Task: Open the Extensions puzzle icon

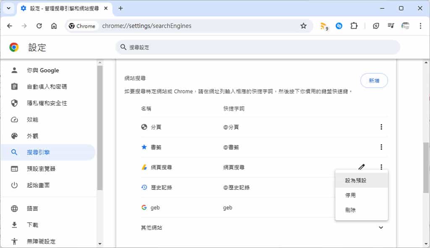Action: (x=354, y=26)
